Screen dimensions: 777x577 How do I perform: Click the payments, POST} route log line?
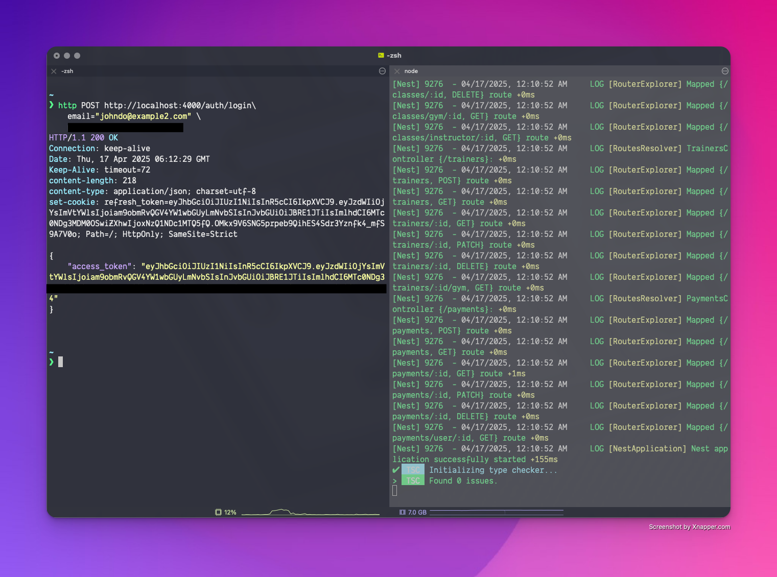[452, 330]
